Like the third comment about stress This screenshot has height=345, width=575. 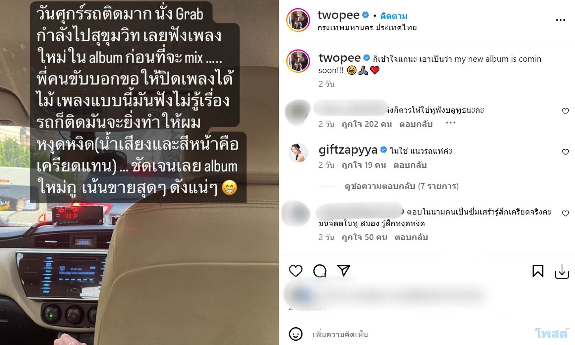click(x=566, y=213)
